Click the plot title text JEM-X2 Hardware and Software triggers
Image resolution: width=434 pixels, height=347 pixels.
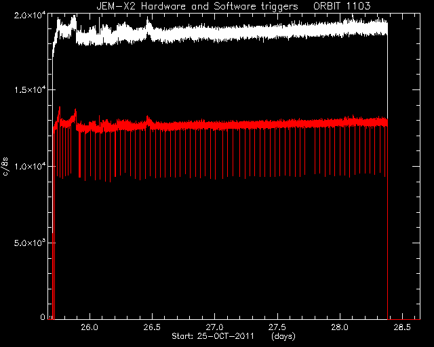197,6
